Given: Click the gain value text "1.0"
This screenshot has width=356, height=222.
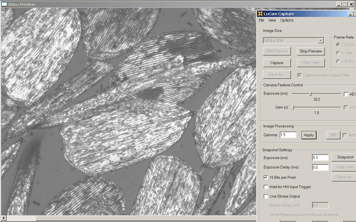Looking at the screenshot, I should (317, 113).
